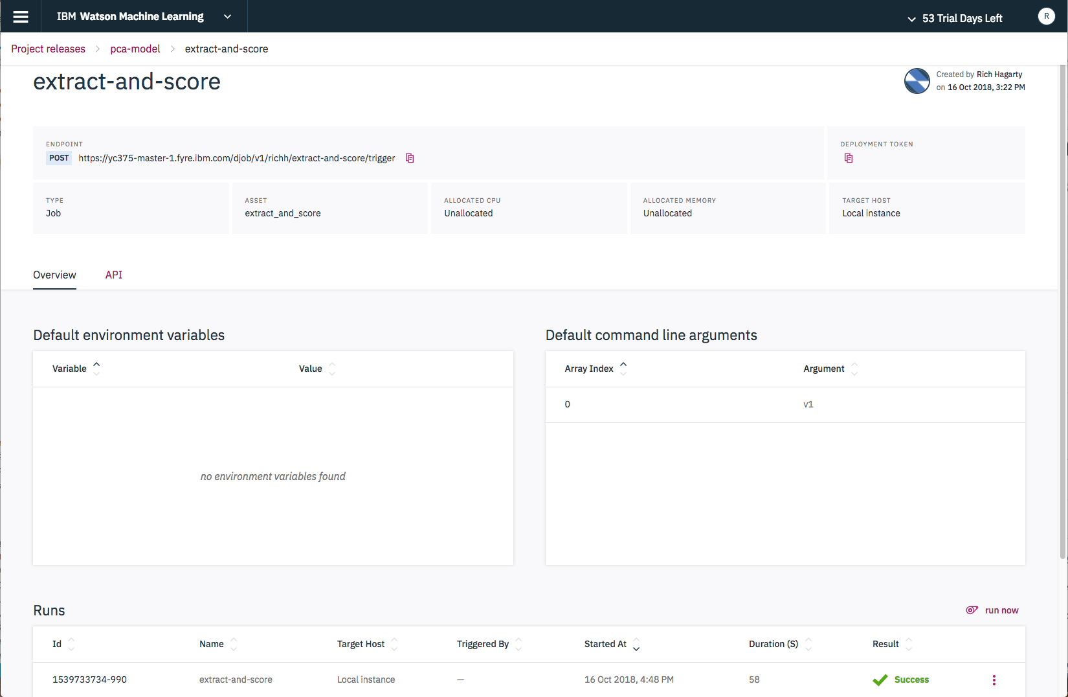This screenshot has width=1068, height=697.
Task: Sort environment variables by Variable column
Action: pos(96,369)
